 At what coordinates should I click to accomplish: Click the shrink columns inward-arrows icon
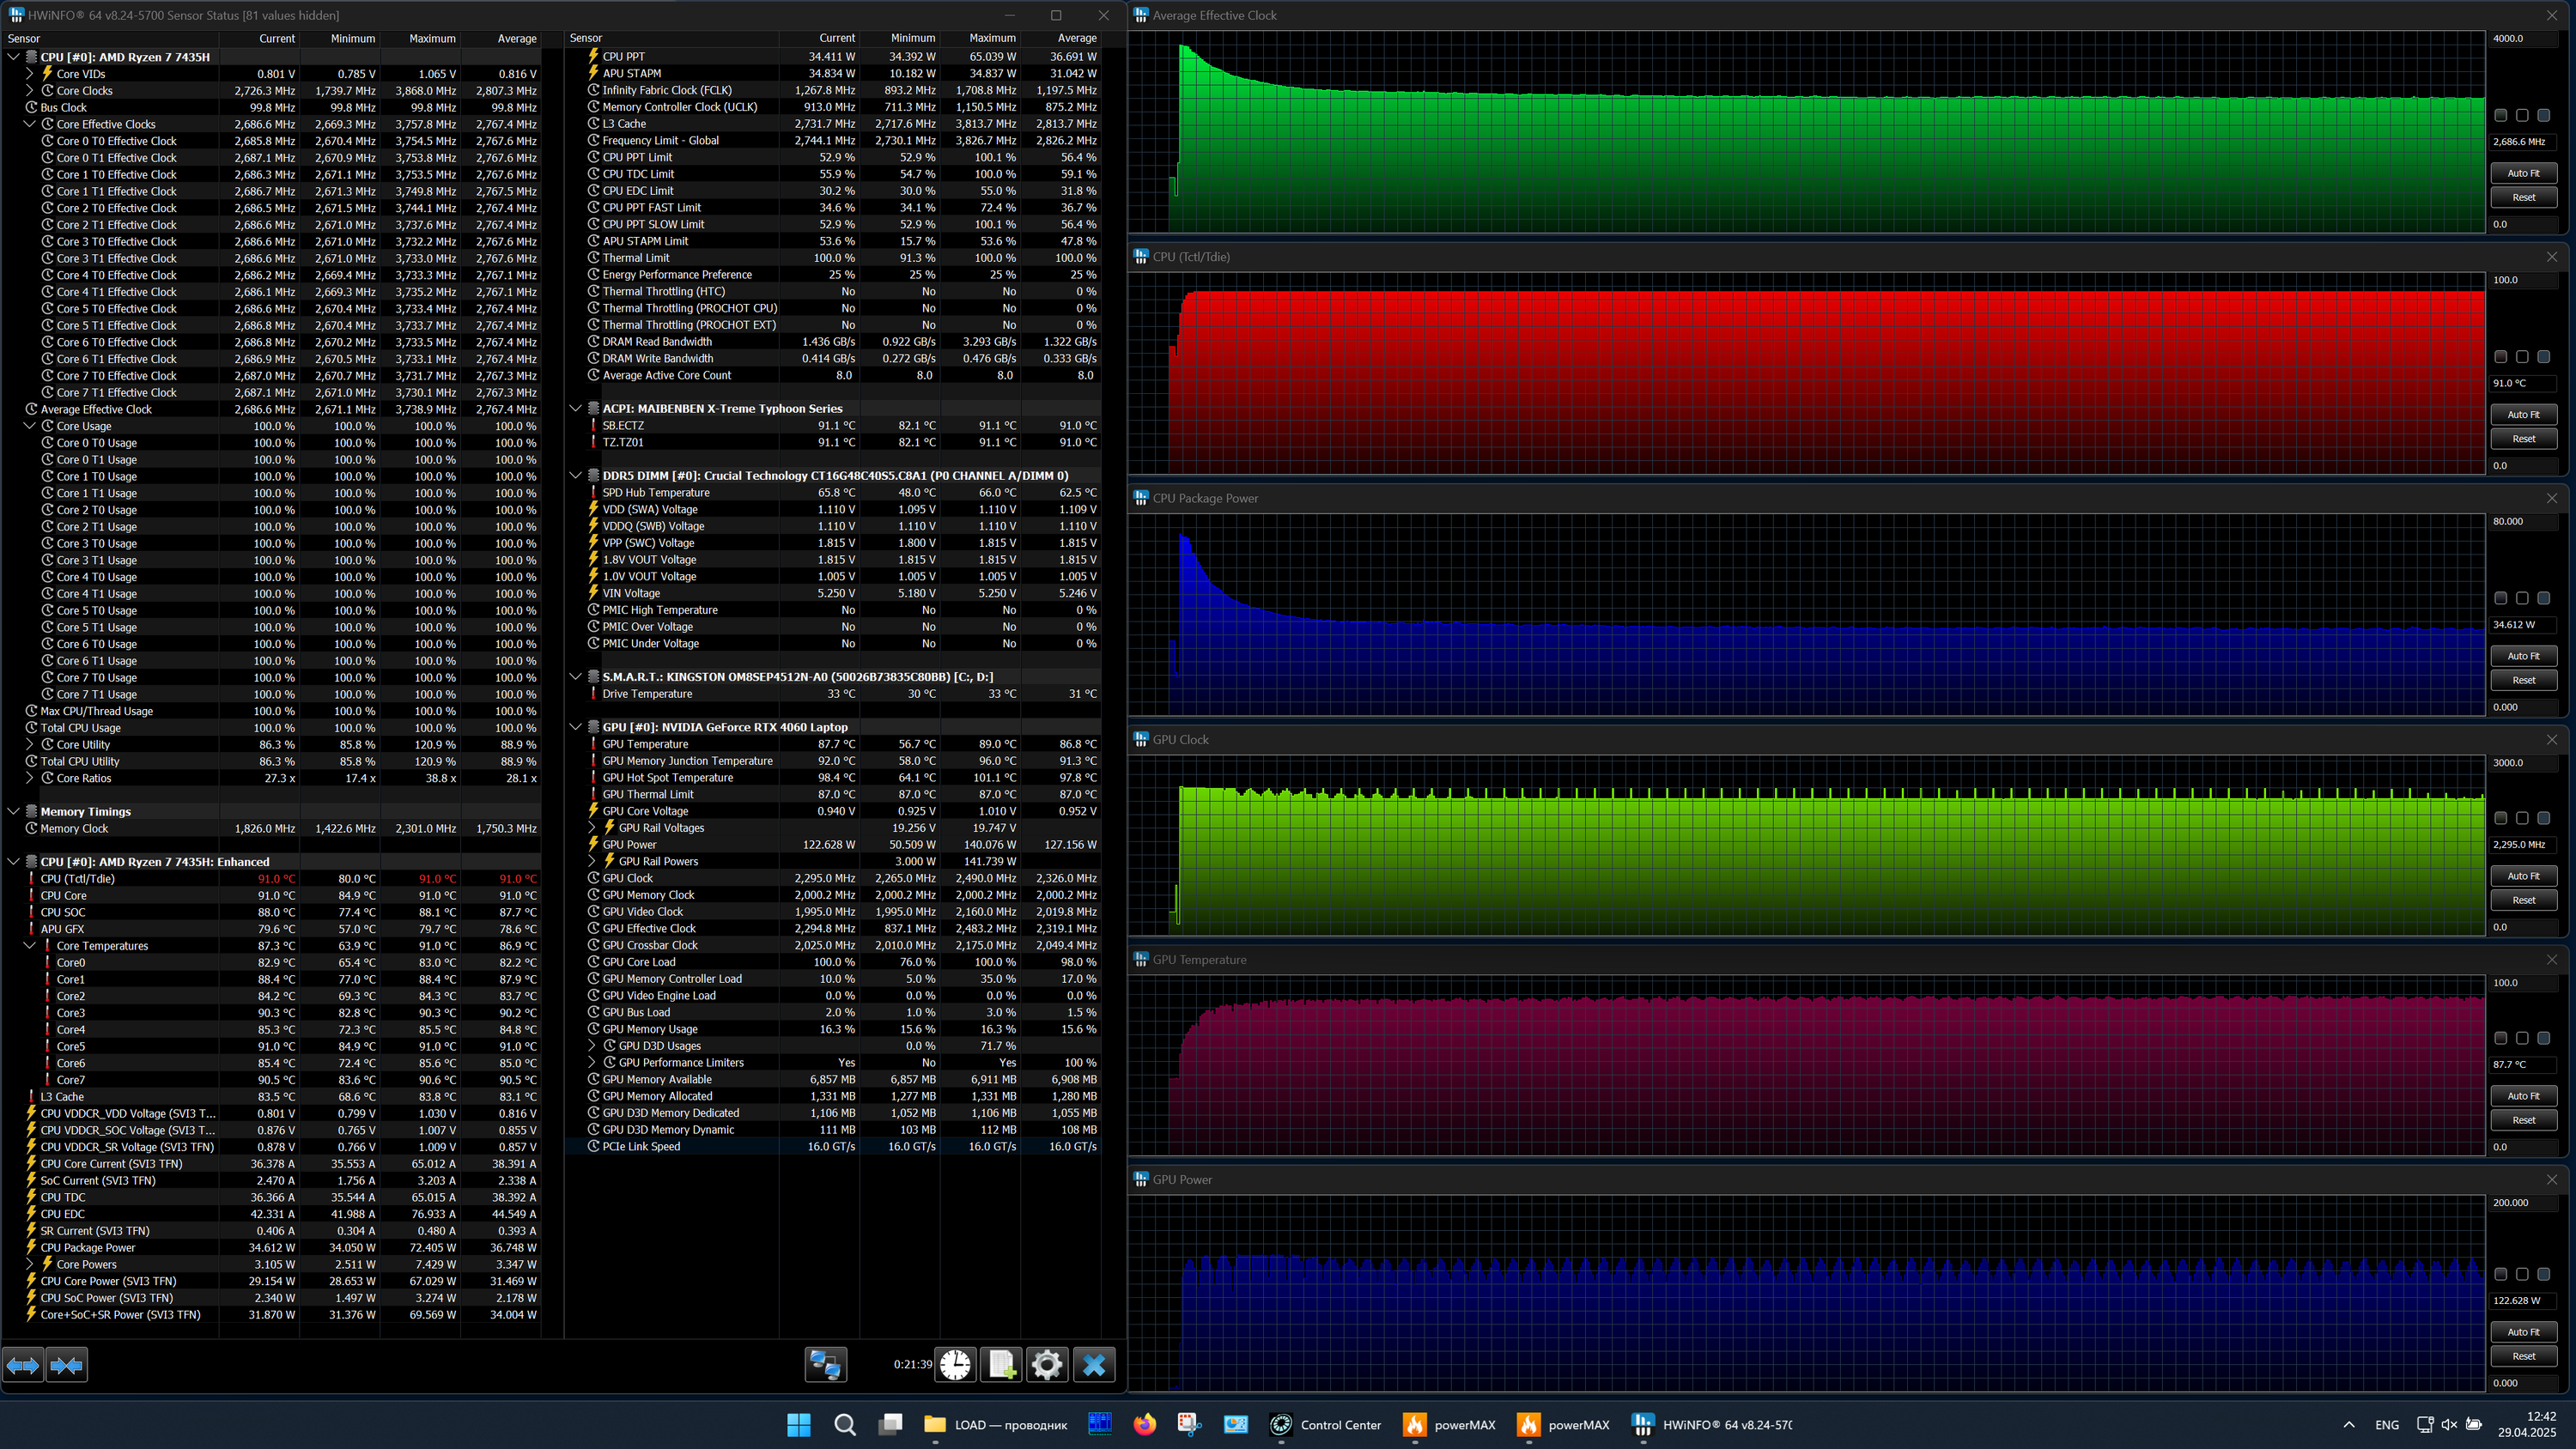tap(66, 1365)
